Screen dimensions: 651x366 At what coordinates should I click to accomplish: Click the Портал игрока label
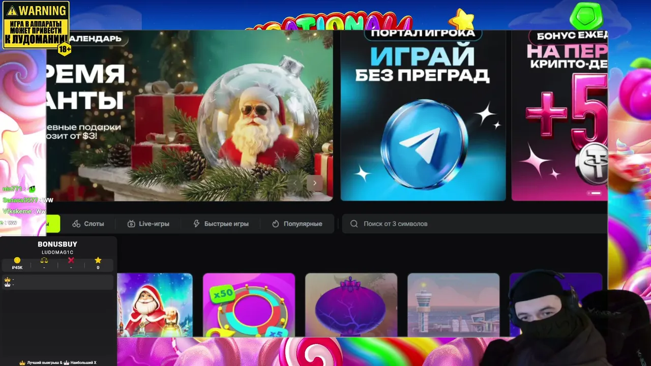point(423,34)
